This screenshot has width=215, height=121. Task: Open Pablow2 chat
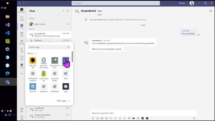click(49, 40)
